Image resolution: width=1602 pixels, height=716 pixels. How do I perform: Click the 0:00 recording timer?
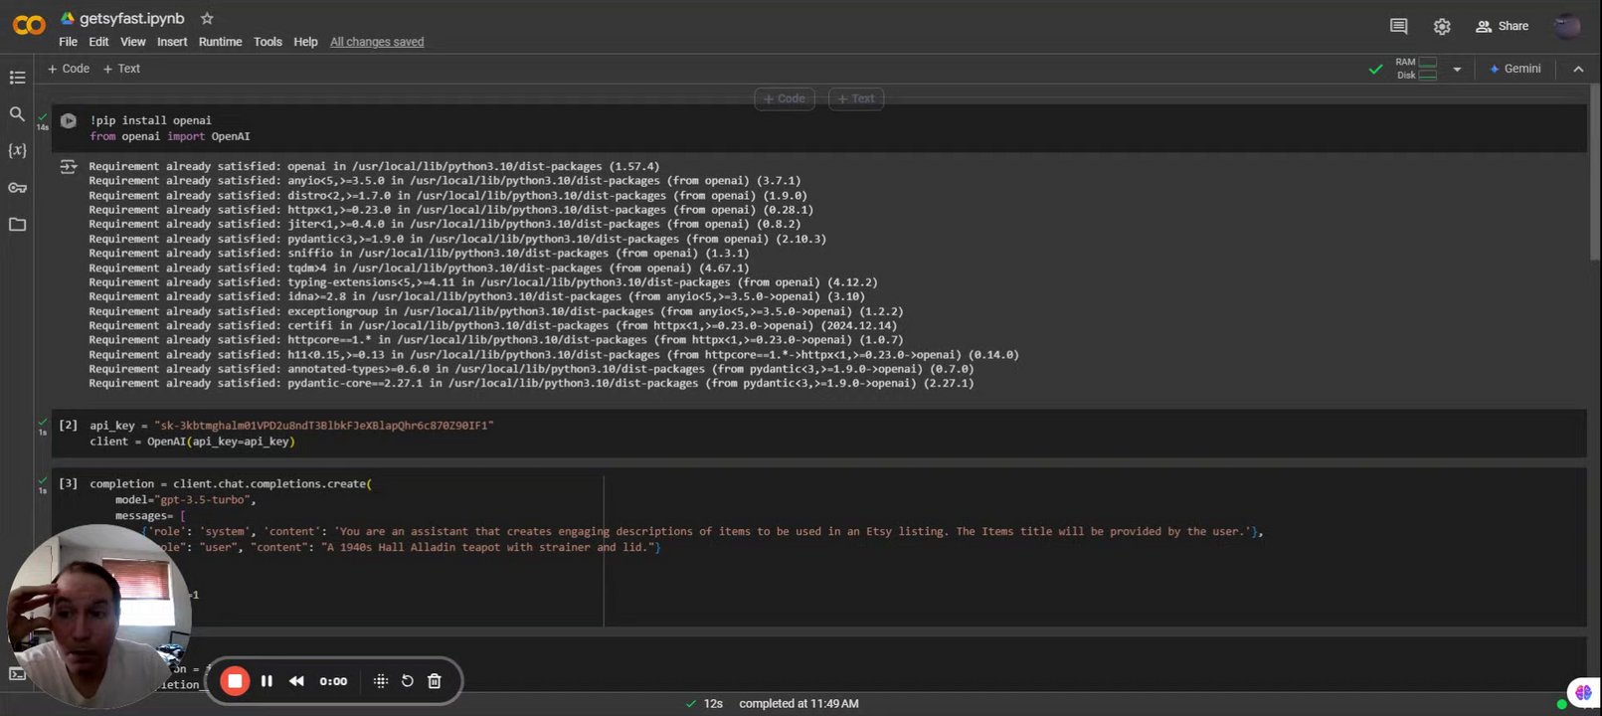(333, 681)
